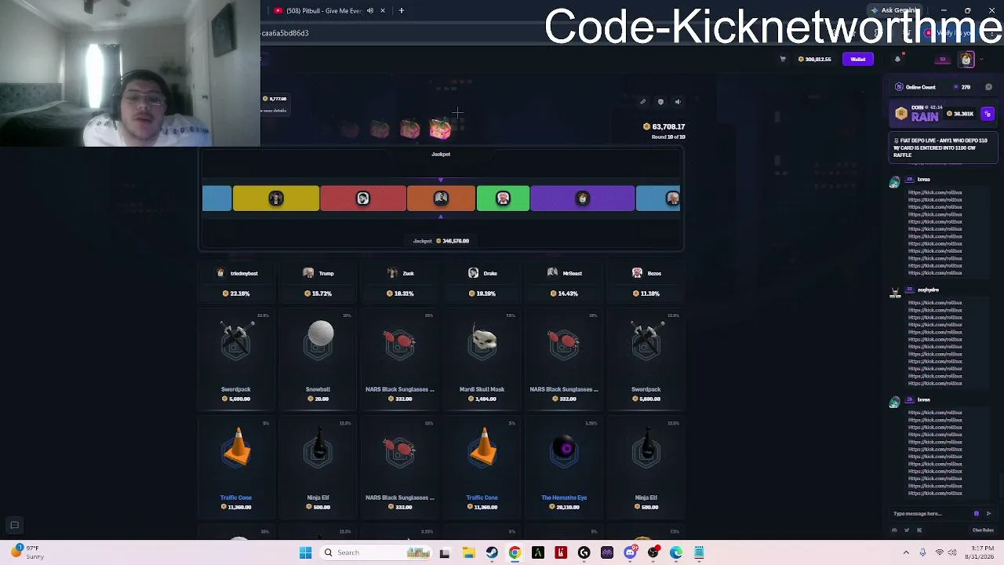The width and height of the screenshot is (1004, 565).
Task: Join rain with the purple button
Action: coord(988,114)
